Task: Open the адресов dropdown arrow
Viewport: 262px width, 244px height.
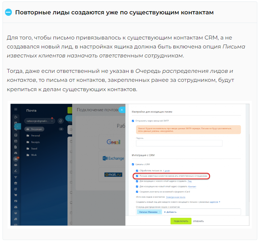Action: [220, 202]
